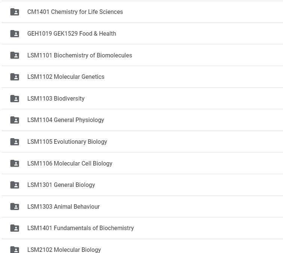This screenshot has height=253, width=283.
Task: Click folder icon next to LSM1106 Molecular Cell Biology
Action: pos(15,163)
